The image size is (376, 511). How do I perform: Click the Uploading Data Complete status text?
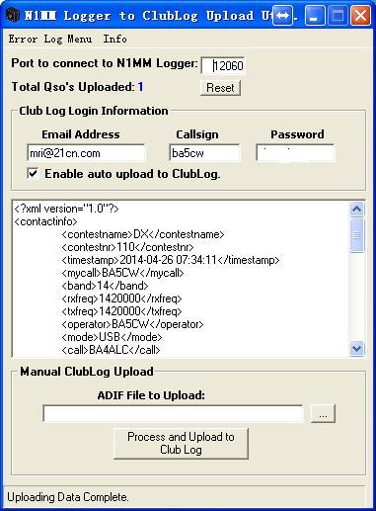[x=68, y=497]
